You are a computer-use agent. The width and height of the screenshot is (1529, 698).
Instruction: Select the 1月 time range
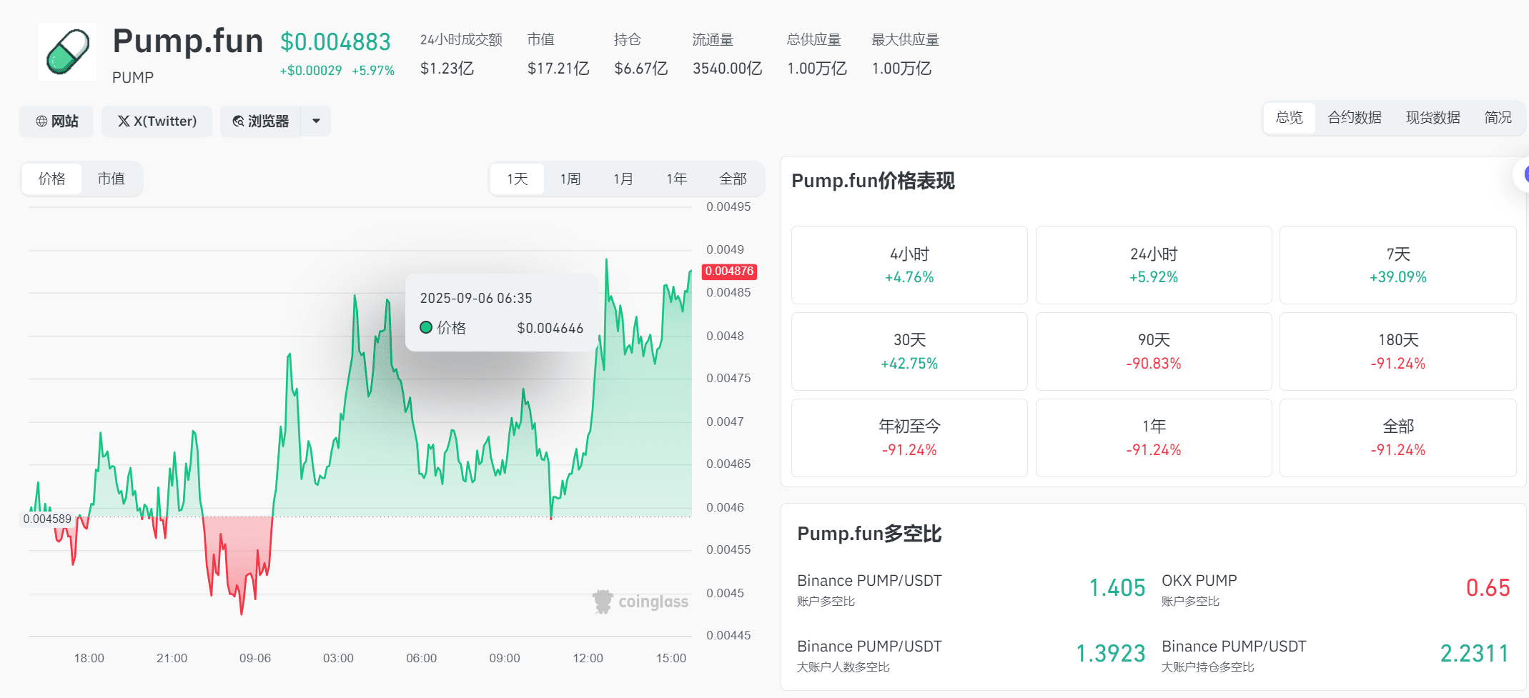[623, 179]
